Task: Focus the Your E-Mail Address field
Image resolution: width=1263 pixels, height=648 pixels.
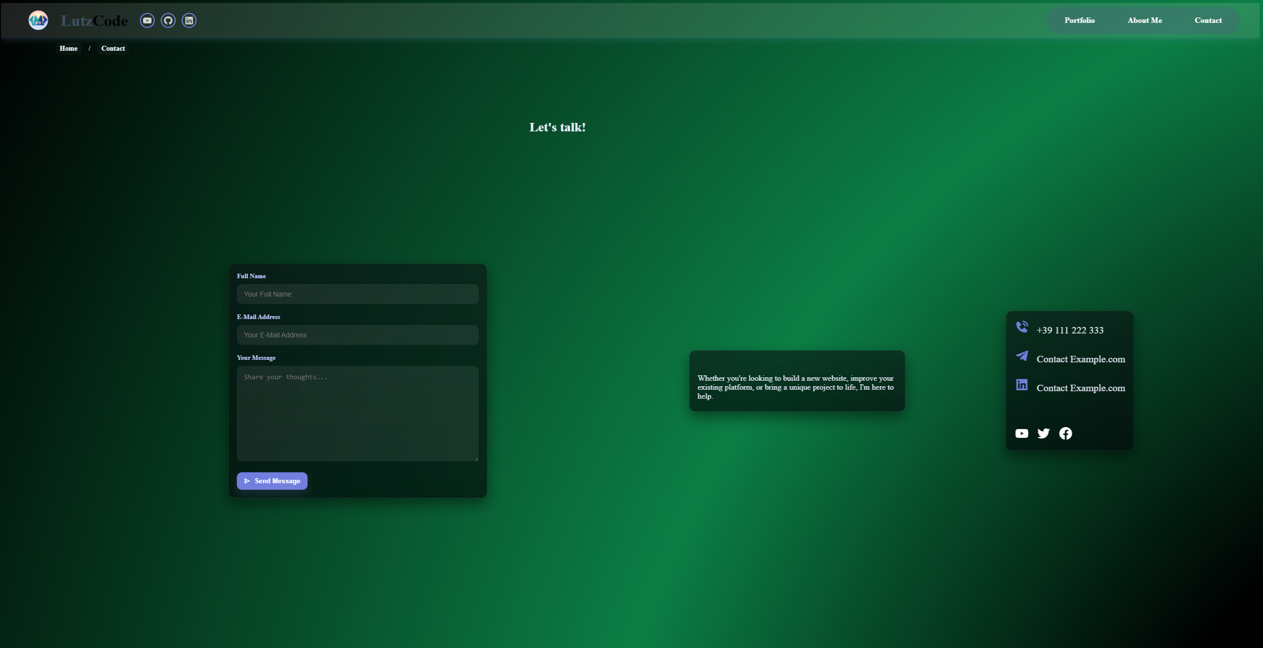Action: pyautogui.click(x=357, y=335)
